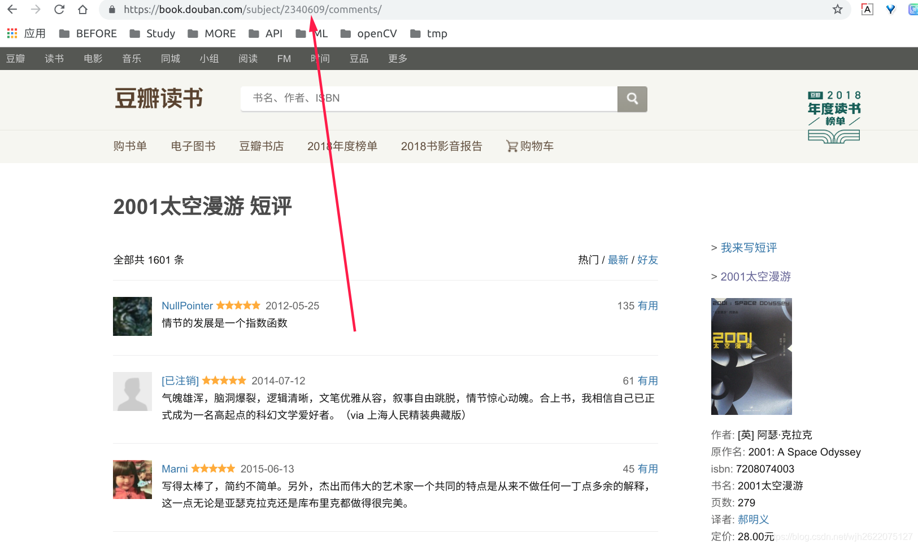Image resolution: width=918 pixels, height=547 pixels.
Task: Open 电影 in the top nav bar
Action: (x=93, y=59)
